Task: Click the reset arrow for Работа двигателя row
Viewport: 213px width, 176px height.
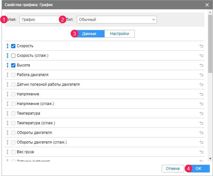Action: click(201, 75)
